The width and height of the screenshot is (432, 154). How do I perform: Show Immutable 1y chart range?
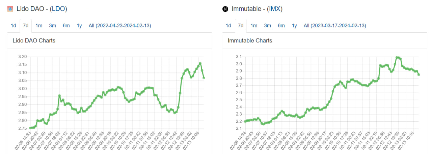click(x=294, y=26)
